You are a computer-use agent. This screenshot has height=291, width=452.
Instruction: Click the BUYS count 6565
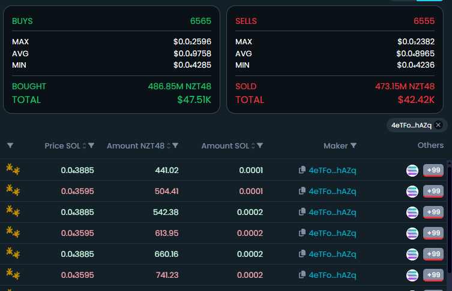point(200,21)
